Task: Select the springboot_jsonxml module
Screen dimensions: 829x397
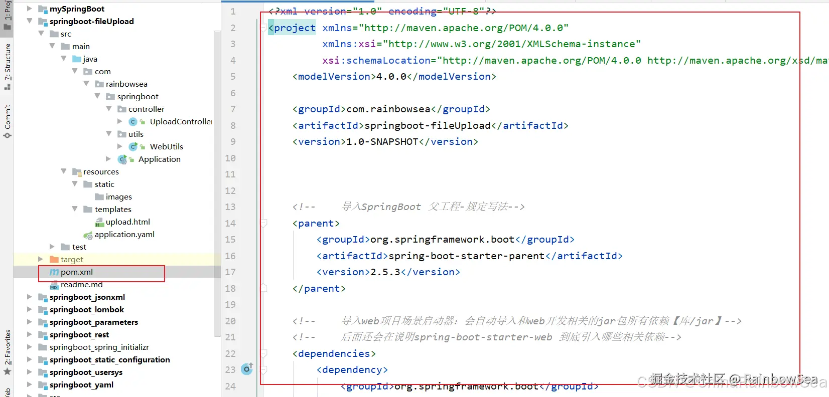Action: pos(87,297)
